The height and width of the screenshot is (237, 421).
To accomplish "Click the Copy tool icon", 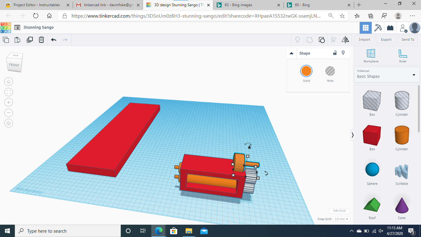I will pyautogui.click(x=6, y=39).
